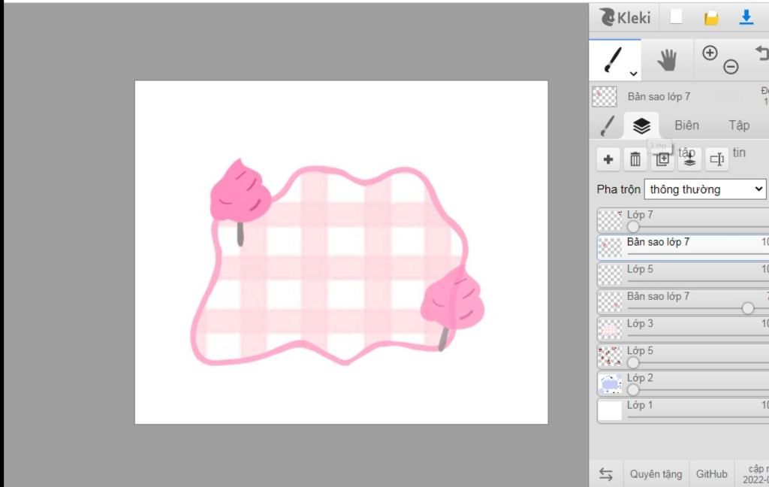Undo the last action

click(761, 54)
